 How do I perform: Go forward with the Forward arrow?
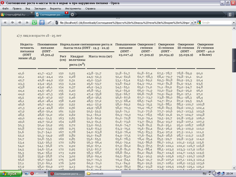(20, 22)
